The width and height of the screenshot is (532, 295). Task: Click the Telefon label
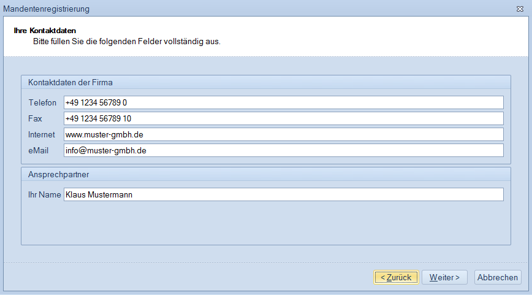coord(42,102)
